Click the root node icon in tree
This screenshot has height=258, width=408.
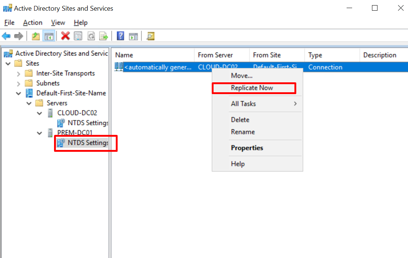point(8,53)
